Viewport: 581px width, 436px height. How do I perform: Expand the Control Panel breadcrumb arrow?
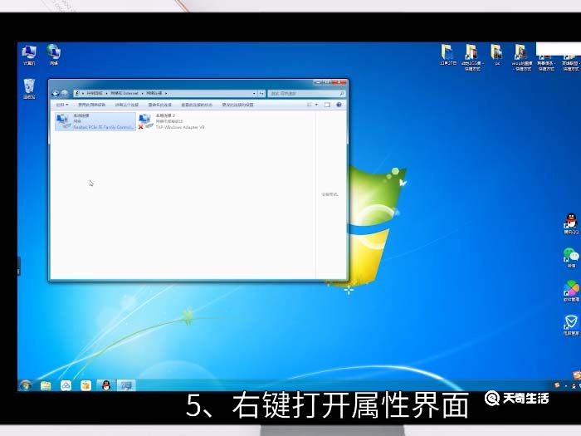[x=106, y=93]
